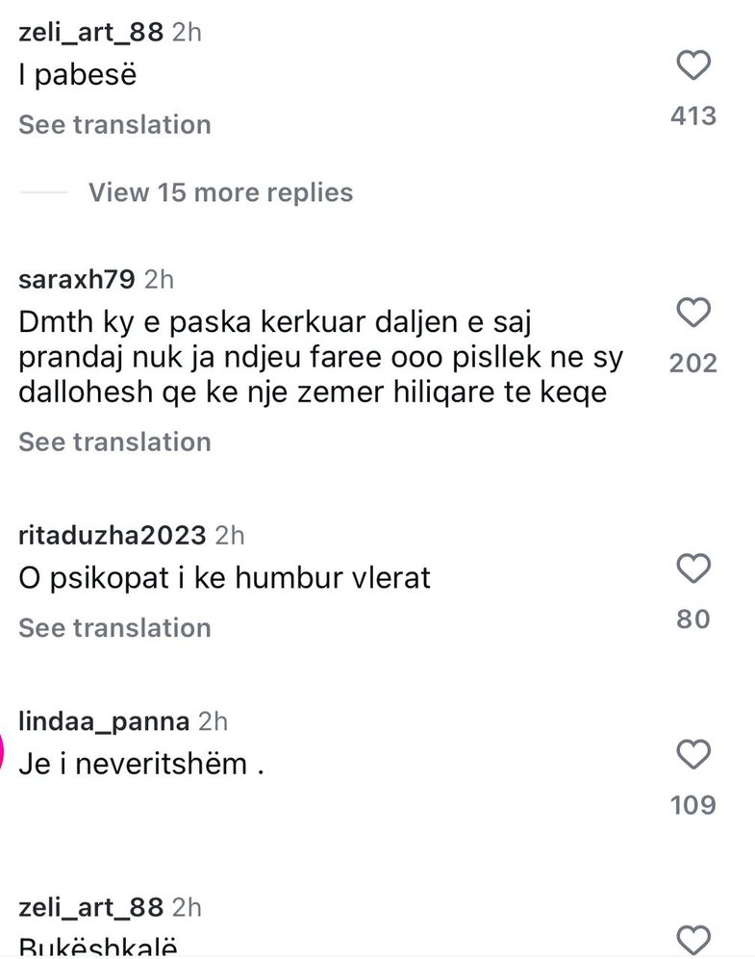Tap the heart on saraxh79's comment
This screenshot has height=959, width=755.
[x=693, y=313]
